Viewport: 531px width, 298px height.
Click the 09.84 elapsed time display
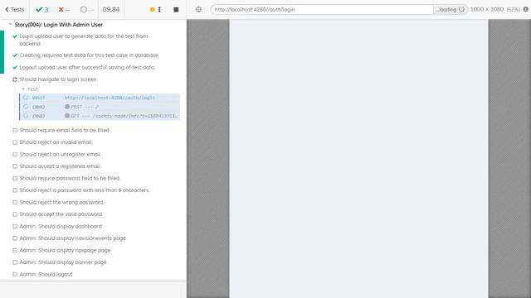[111, 9]
